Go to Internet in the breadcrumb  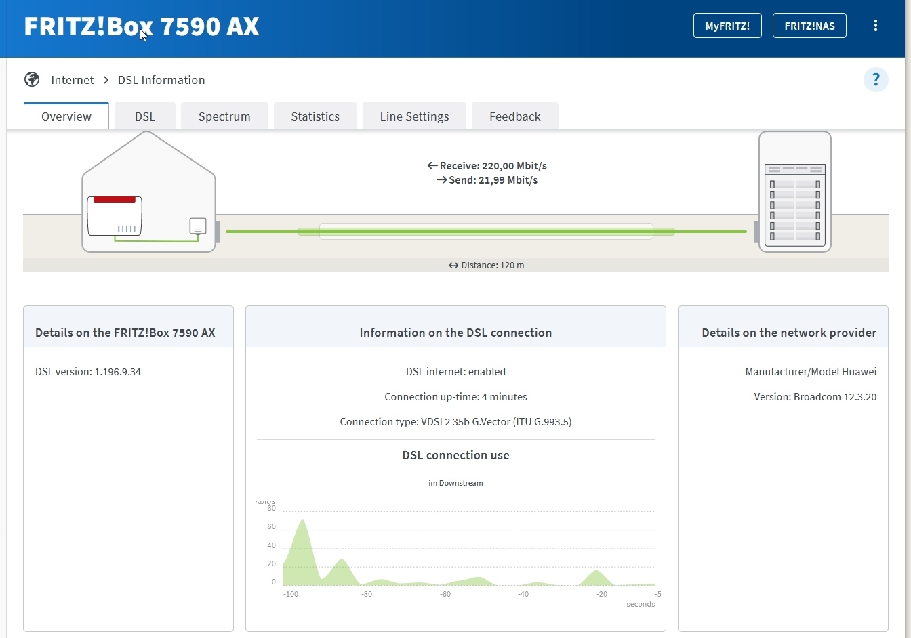[x=73, y=80]
